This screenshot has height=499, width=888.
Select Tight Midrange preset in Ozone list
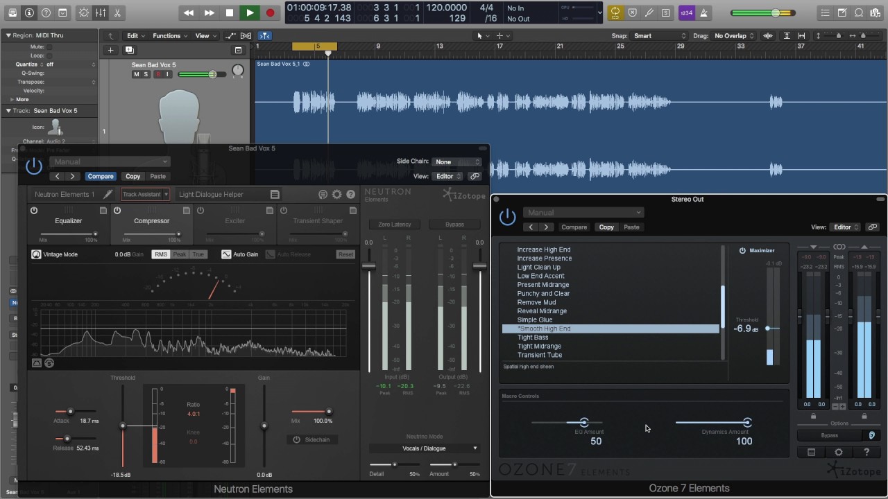pos(539,346)
